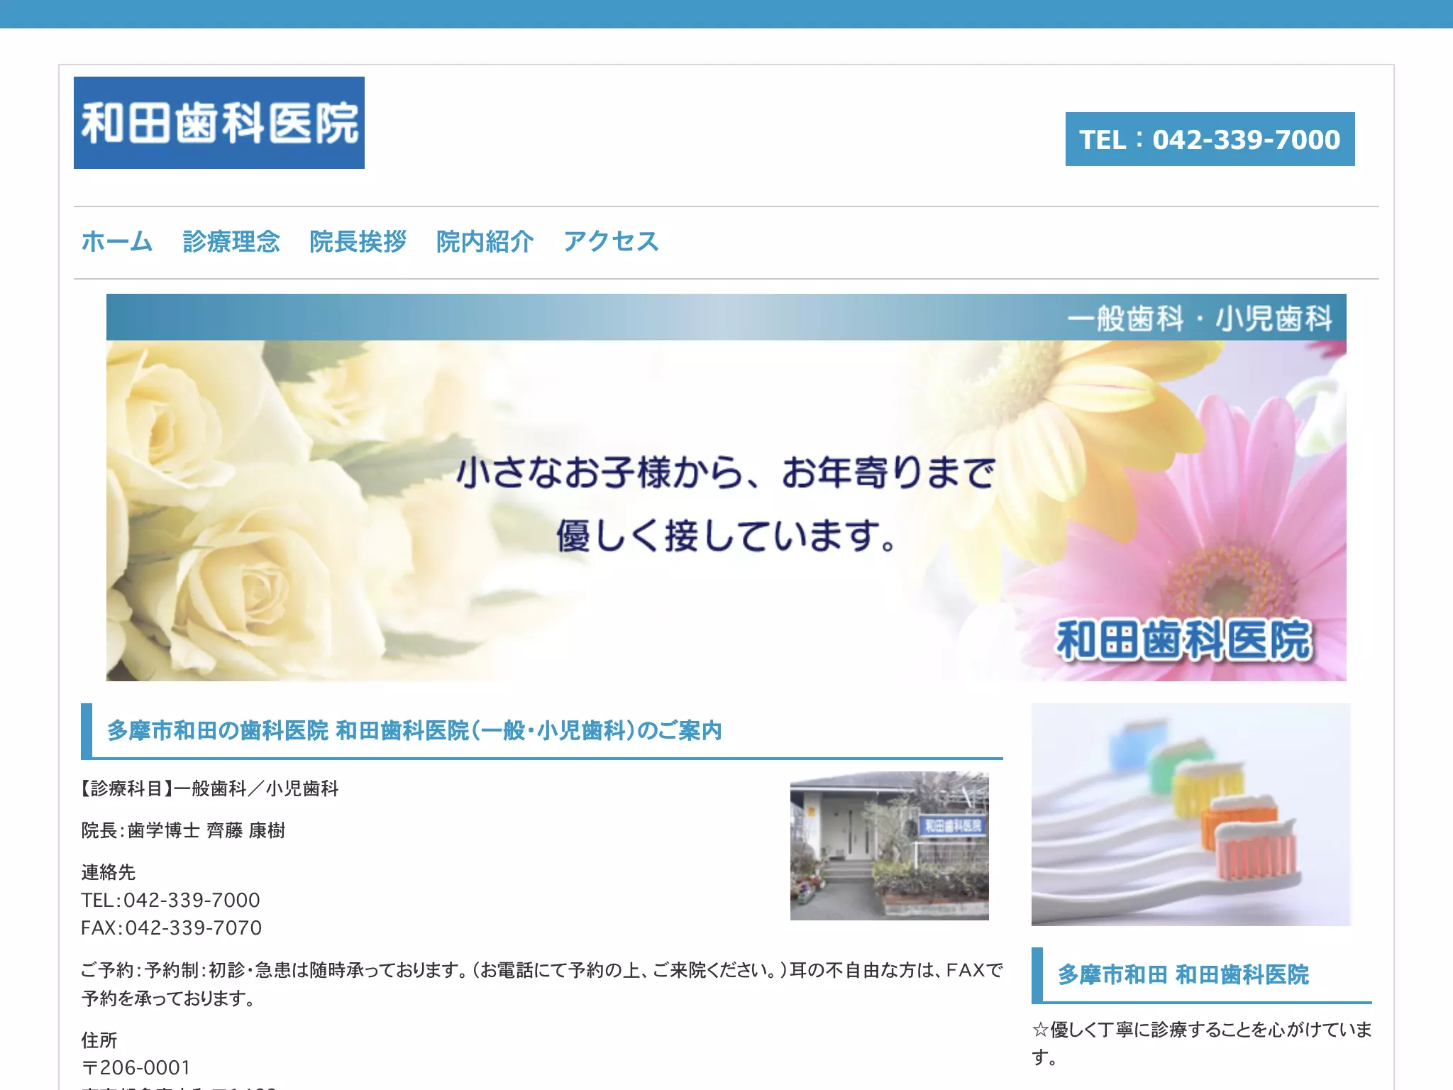Click the ☆優しく丁寧に診療する sidebar text
This screenshot has height=1090, width=1453.
[1202, 1043]
